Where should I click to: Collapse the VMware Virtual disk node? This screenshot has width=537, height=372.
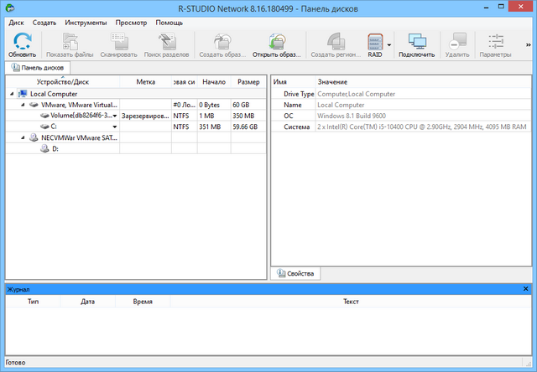[23, 105]
